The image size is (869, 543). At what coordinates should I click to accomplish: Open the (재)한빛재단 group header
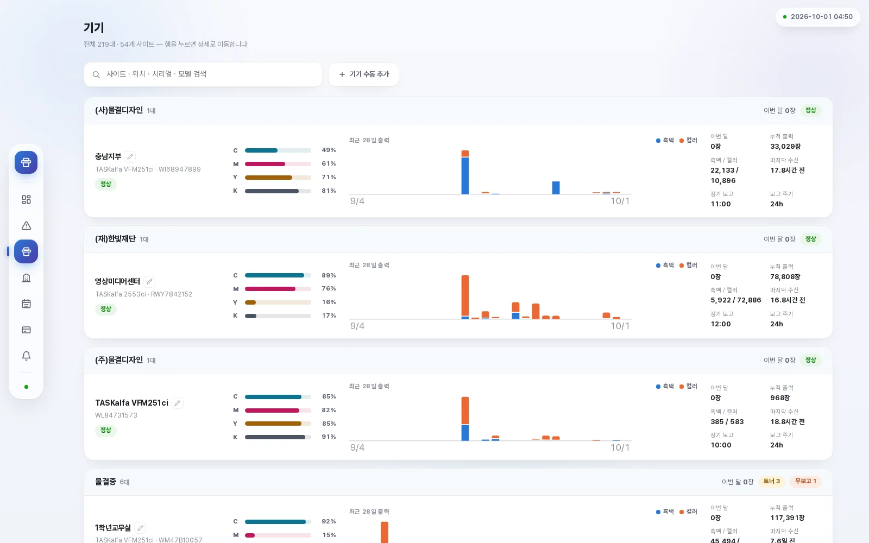tap(458, 239)
